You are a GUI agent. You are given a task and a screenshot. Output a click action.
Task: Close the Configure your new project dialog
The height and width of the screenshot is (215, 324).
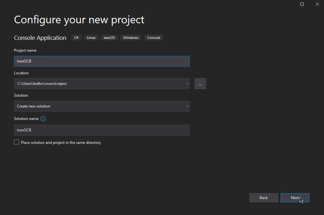[x=317, y=4]
